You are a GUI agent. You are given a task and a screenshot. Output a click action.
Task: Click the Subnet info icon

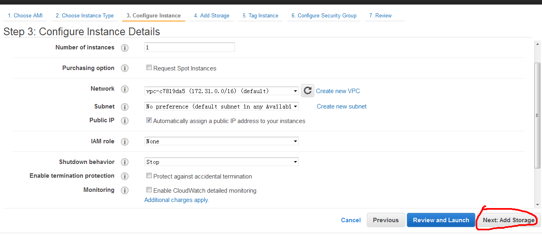pos(125,107)
